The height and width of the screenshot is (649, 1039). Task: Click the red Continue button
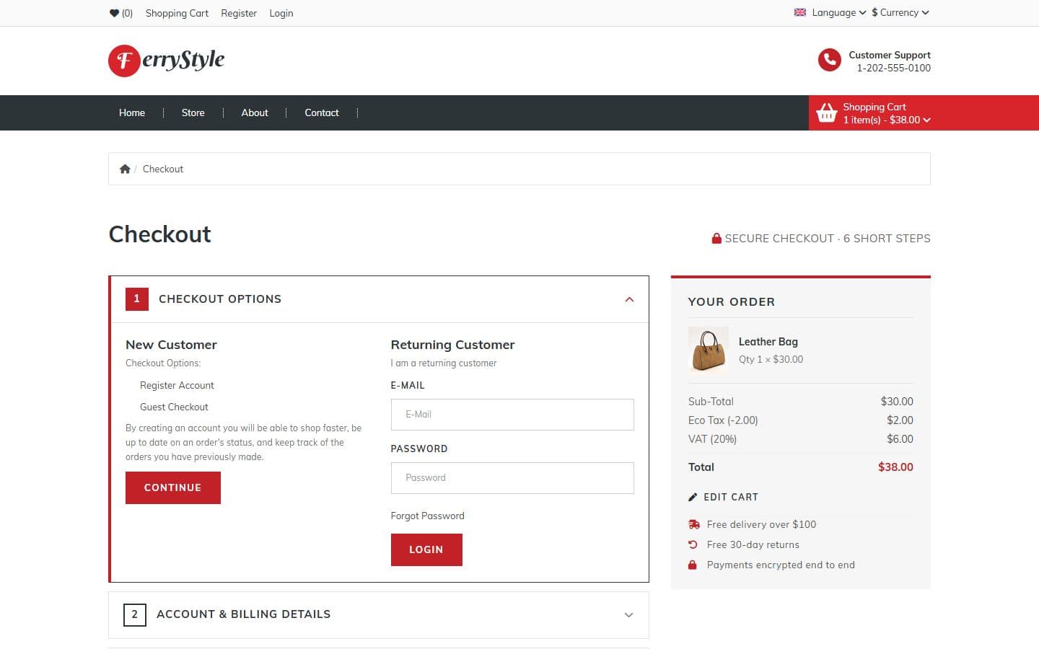pos(173,487)
